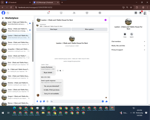
Task: Focus the message input field
Action: tap(76, 101)
